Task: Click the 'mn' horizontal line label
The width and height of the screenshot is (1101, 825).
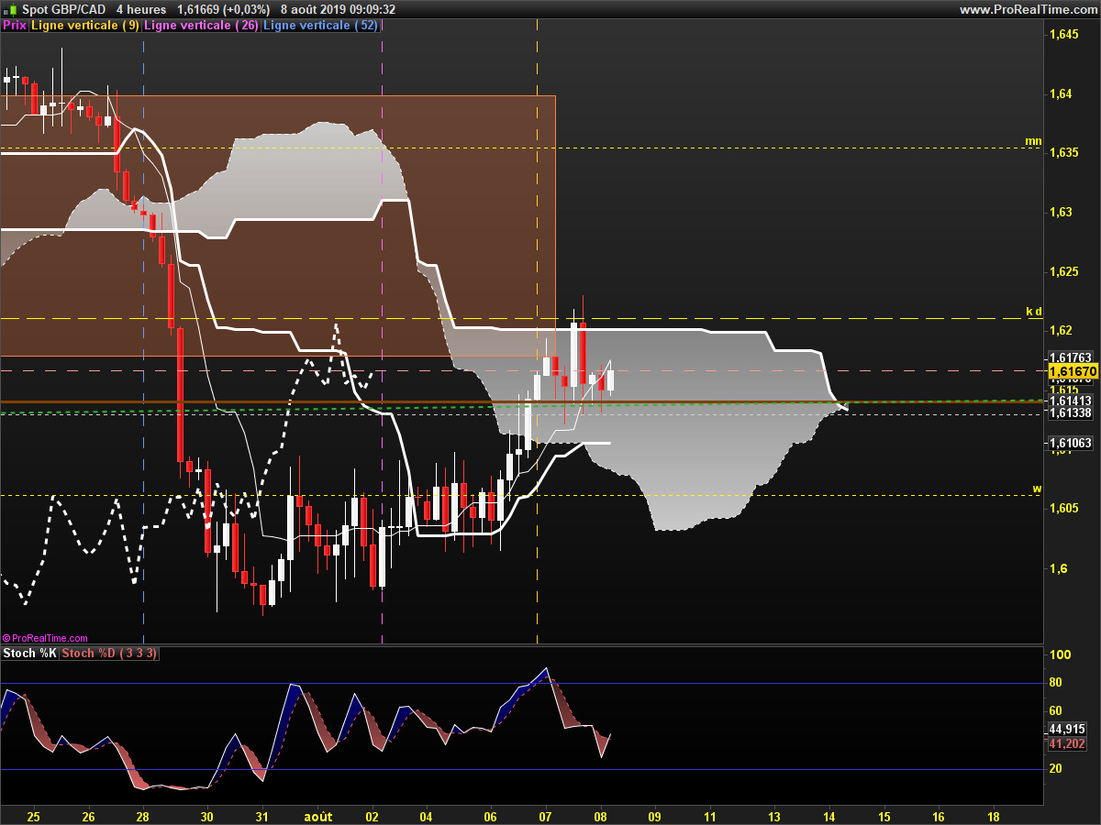Action: click(1033, 141)
